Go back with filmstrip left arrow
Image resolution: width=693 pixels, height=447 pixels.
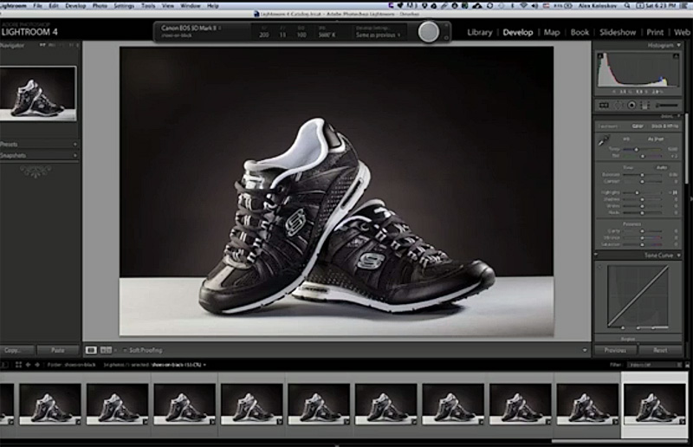coord(29,365)
